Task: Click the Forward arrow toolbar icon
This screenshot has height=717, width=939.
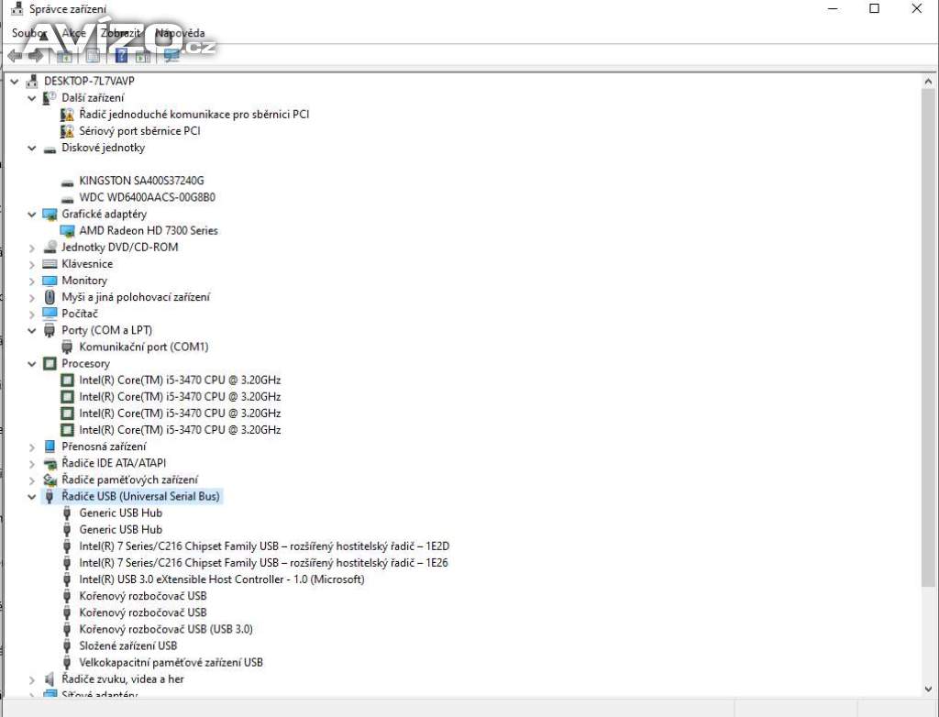Action: click(37, 56)
